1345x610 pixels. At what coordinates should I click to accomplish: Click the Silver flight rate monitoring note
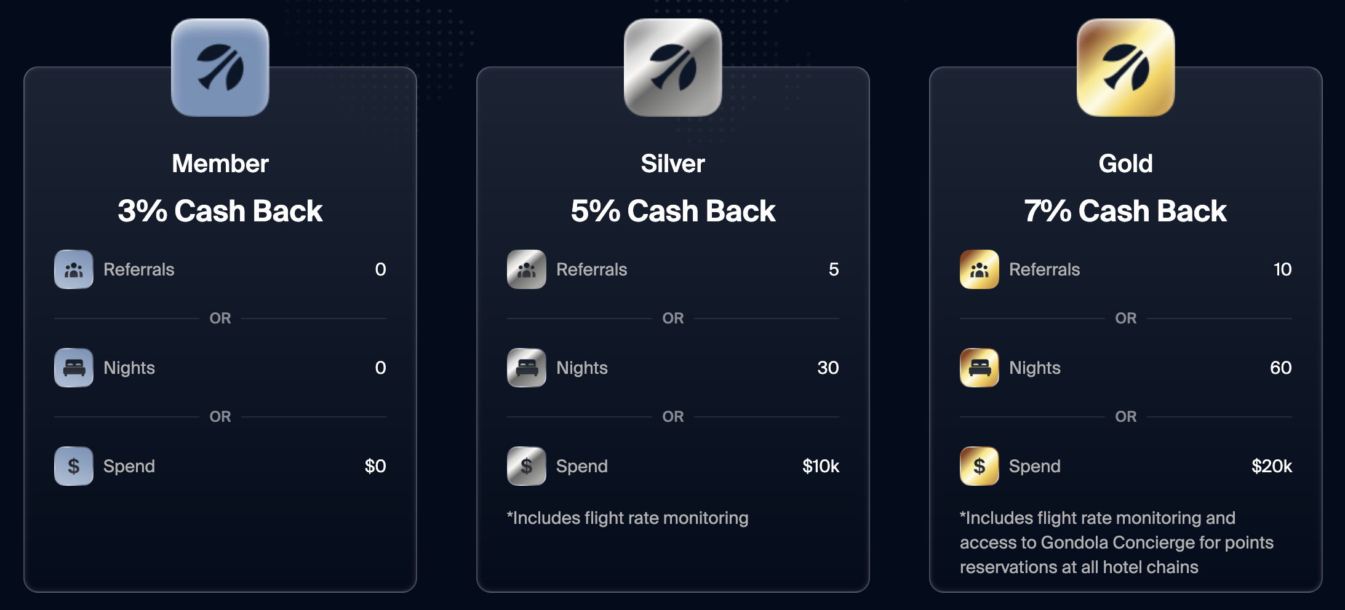click(628, 518)
